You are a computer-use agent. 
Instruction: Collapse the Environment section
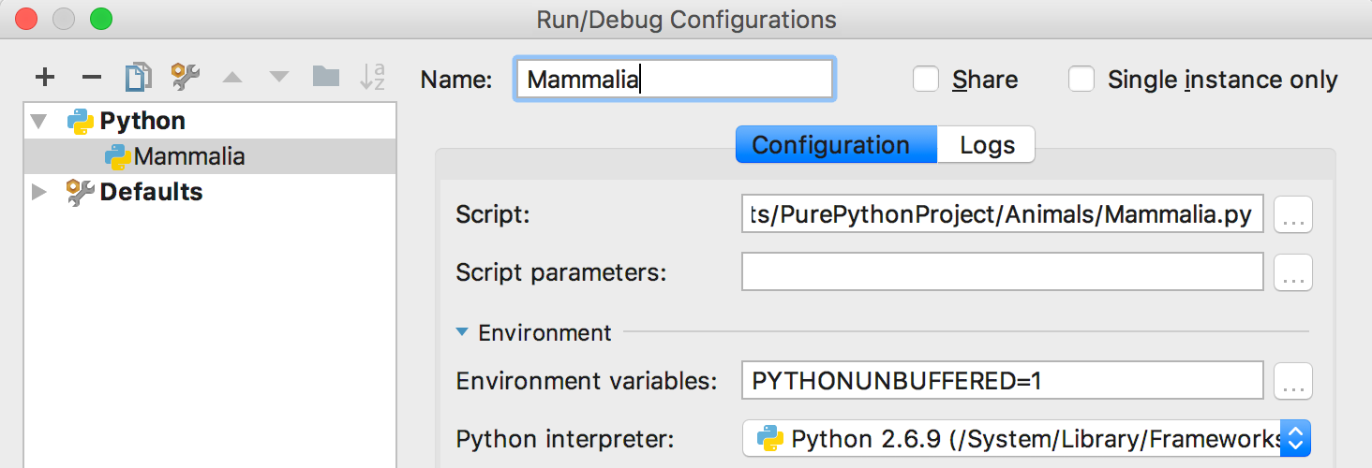click(462, 332)
